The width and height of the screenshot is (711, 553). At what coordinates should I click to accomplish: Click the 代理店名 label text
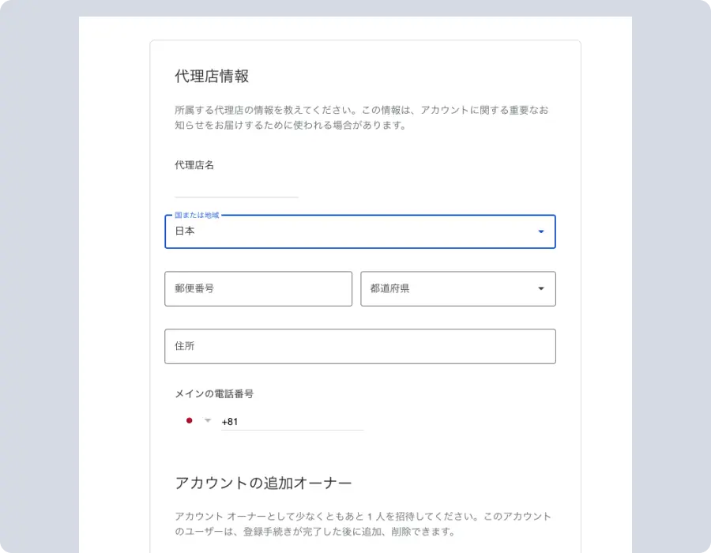pos(194,165)
